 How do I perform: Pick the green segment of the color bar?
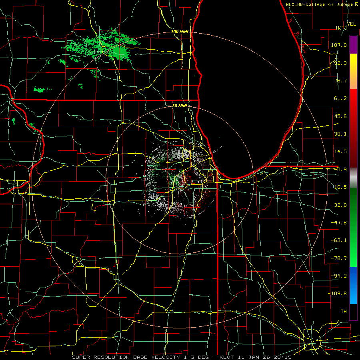pyautogui.click(x=353, y=227)
